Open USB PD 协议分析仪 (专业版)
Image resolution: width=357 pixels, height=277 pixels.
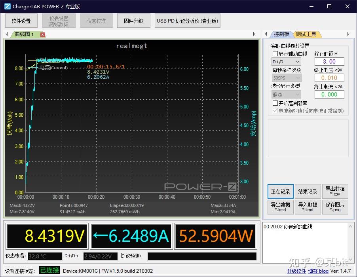187,21
